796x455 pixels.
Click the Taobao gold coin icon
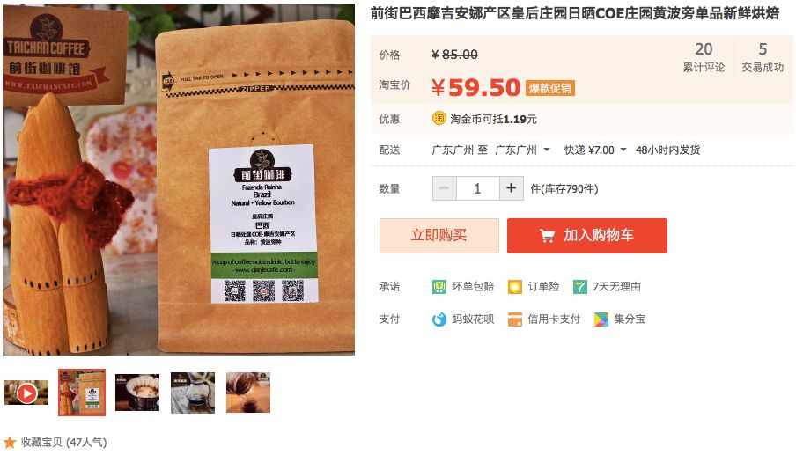coord(439,118)
